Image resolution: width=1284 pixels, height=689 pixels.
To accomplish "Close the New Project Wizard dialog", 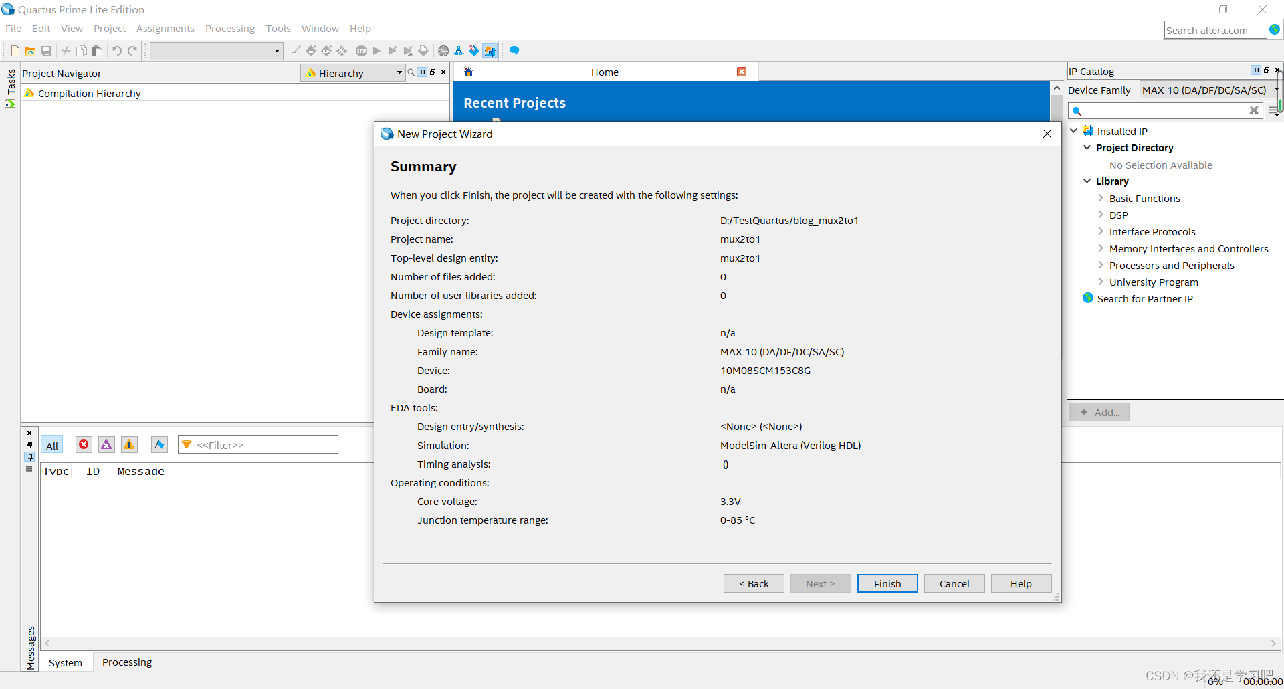I will 1047,134.
